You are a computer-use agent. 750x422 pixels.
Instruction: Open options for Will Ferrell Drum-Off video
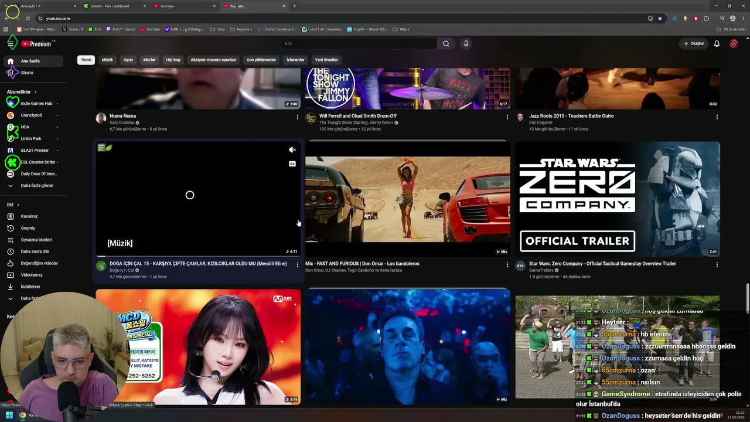point(507,117)
